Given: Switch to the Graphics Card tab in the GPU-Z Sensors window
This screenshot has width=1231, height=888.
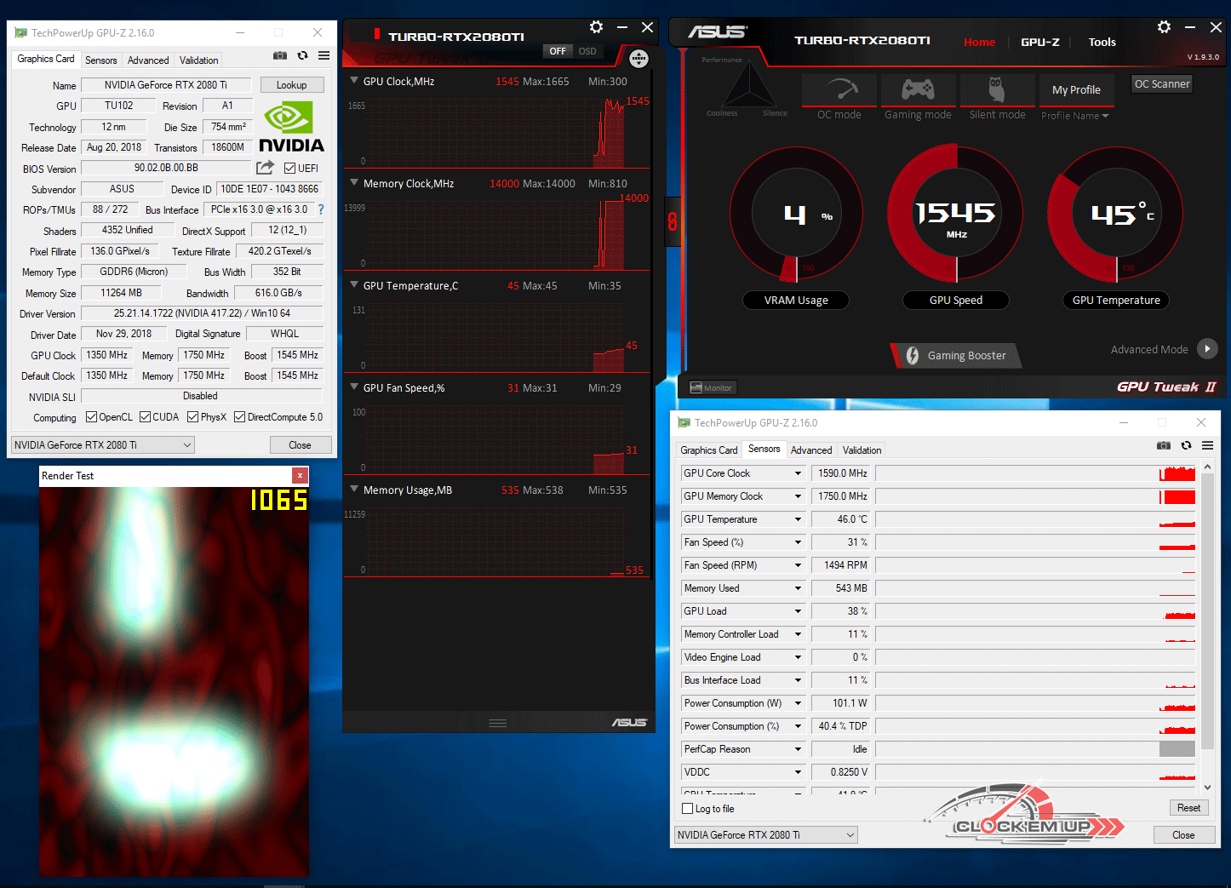Looking at the screenshot, I should point(709,450).
